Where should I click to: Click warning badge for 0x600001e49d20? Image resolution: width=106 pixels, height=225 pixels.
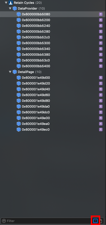[x=101, y=83]
